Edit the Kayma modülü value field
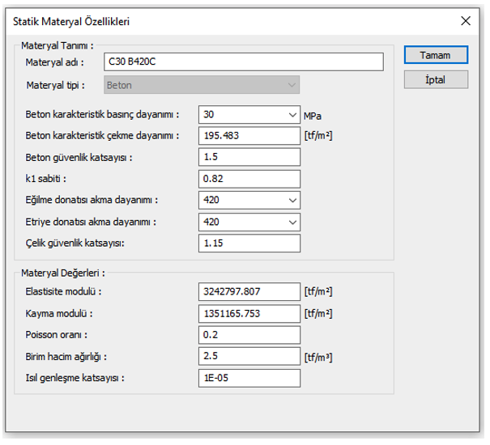Image resolution: width=490 pixels, height=445 pixels. [x=249, y=314]
